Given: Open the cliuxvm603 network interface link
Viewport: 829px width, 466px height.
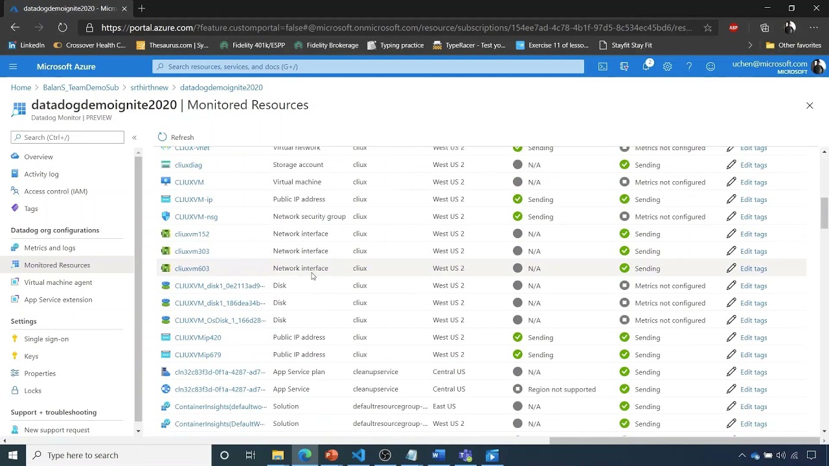Looking at the screenshot, I should coord(192,269).
